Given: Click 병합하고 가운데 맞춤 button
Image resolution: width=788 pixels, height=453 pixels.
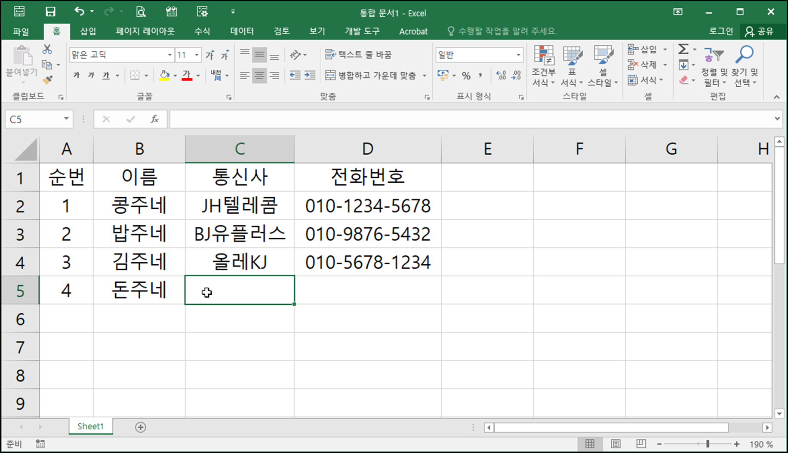Looking at the screenshot, I should click(x=371, y=76).
